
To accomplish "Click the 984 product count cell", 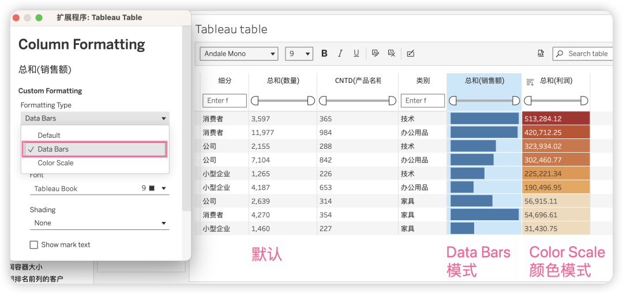I will coord(358,133).
